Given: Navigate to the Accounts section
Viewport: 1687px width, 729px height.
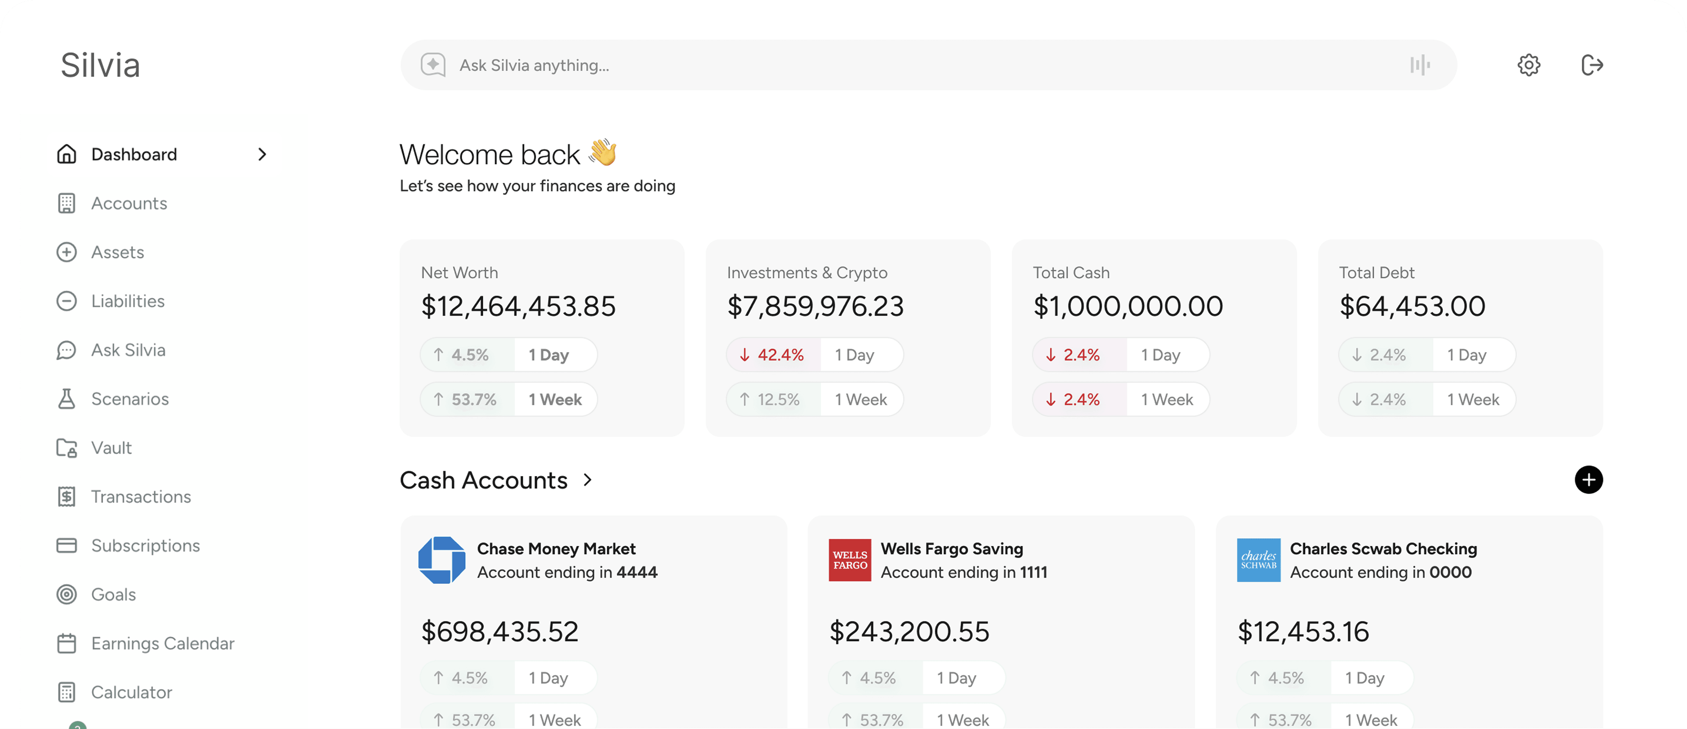Looking at the screenshot, I should [129, 203].
